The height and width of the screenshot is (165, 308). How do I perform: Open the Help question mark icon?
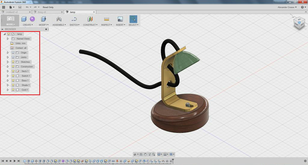pos(302,7)
